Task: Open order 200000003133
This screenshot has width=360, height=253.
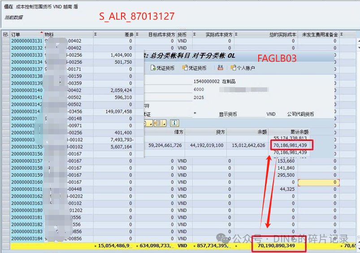Action: pyautogui.click(x=27, y=55)
